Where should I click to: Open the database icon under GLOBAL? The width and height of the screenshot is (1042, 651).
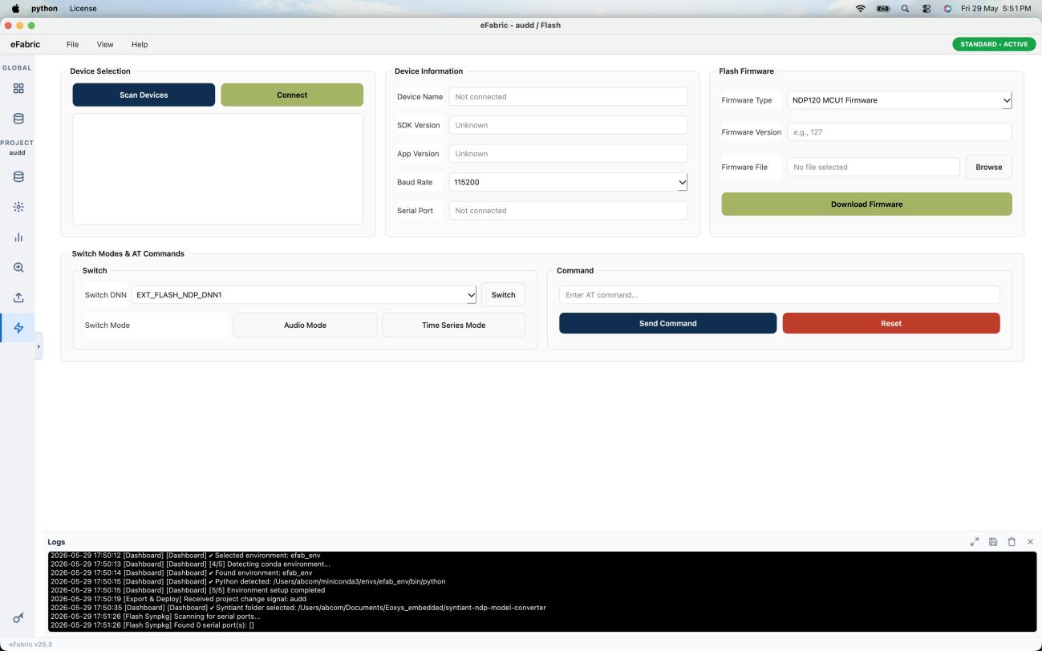pyautogui.click(x=18, y=119)
